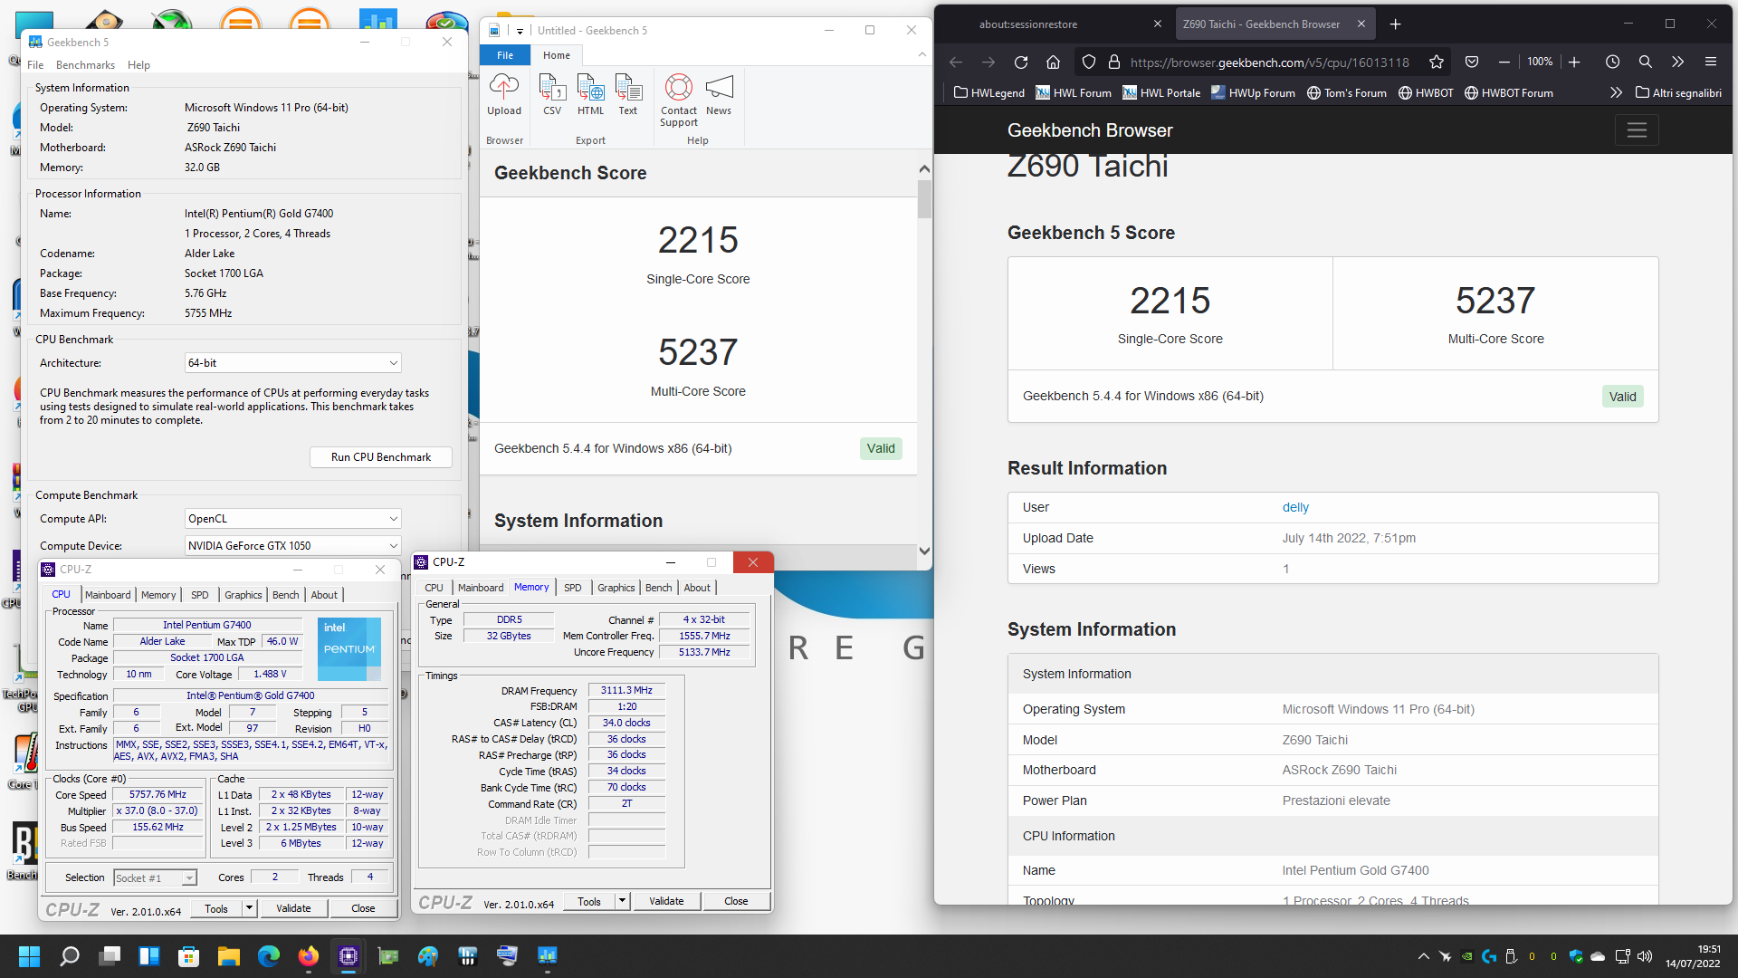The image size is (1738, 978).
Task: Open the Tom's Forum bookmark
Action: [1346, 92]
